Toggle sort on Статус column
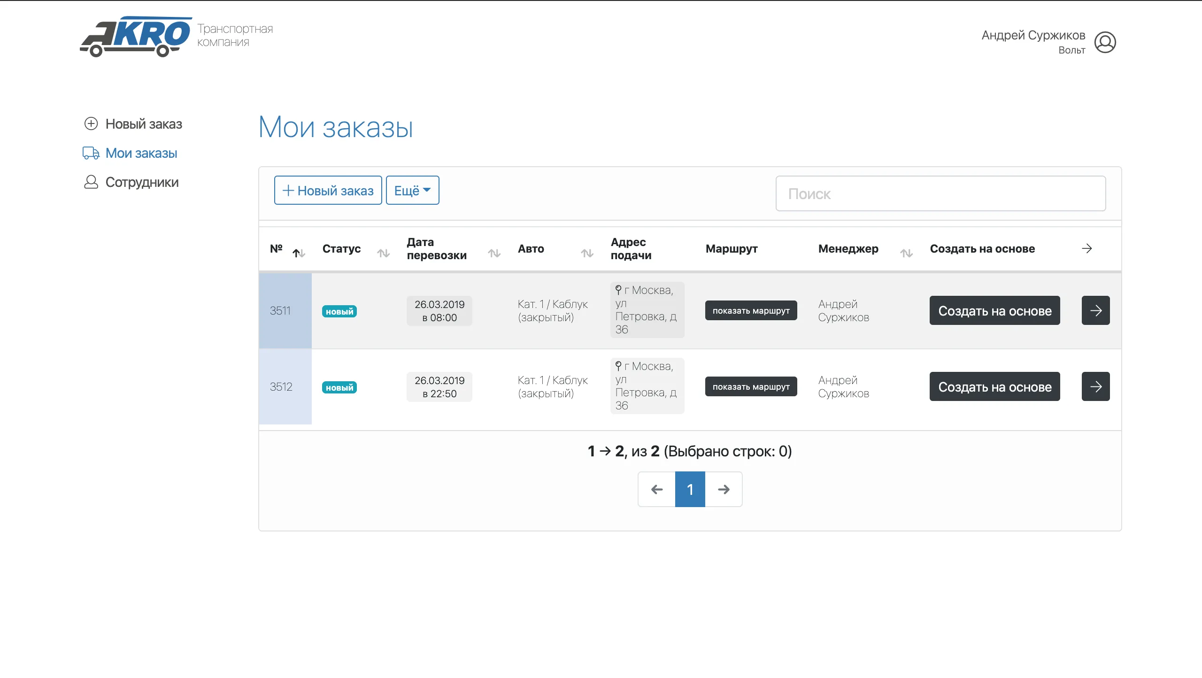This screenshot has height=678, width=1202. [383, 253]
